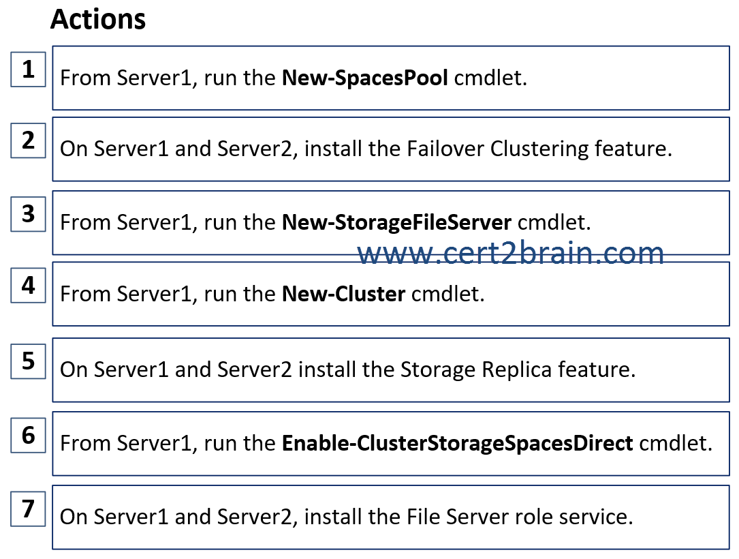Click the number 7 box
Viewport: 739px width, 559px height.
[29, 509]
